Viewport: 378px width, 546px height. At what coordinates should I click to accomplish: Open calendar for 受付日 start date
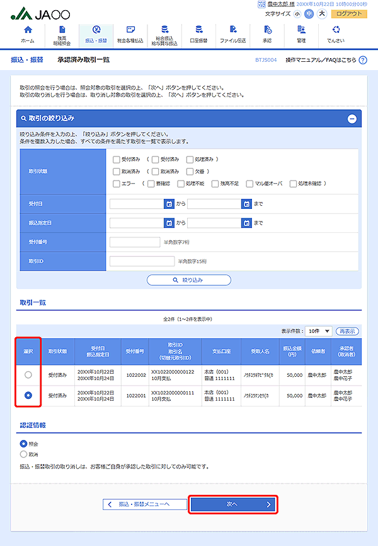[x=169, y=204]
